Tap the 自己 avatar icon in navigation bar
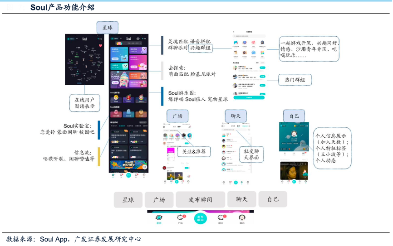 pos(242,218)
